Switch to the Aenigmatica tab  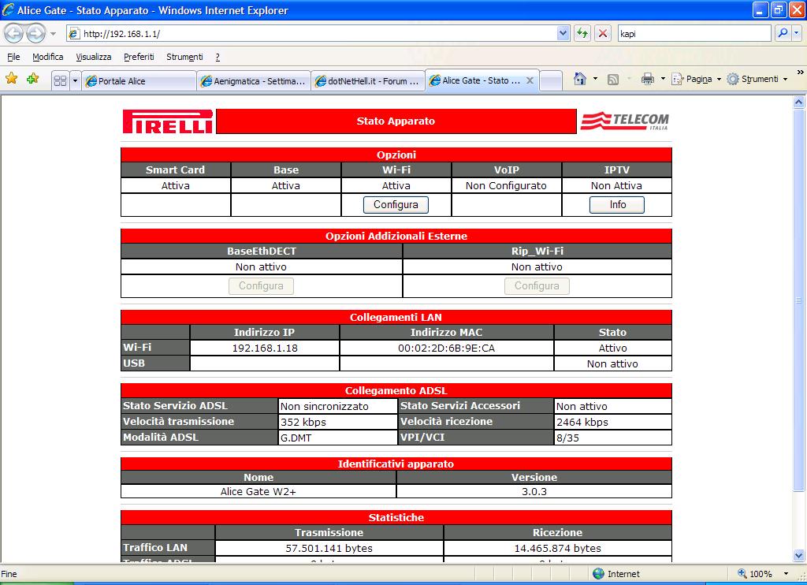coord(254,81)
